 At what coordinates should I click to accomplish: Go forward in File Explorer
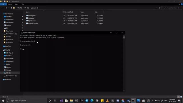pos(6,8)
